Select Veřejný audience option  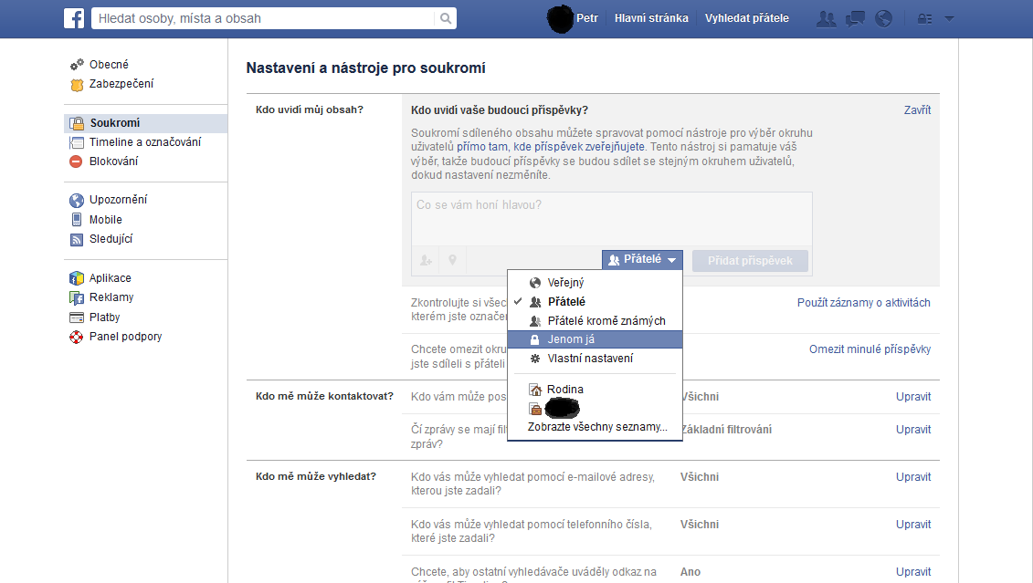pyautogui.click(x=595, y=282)
